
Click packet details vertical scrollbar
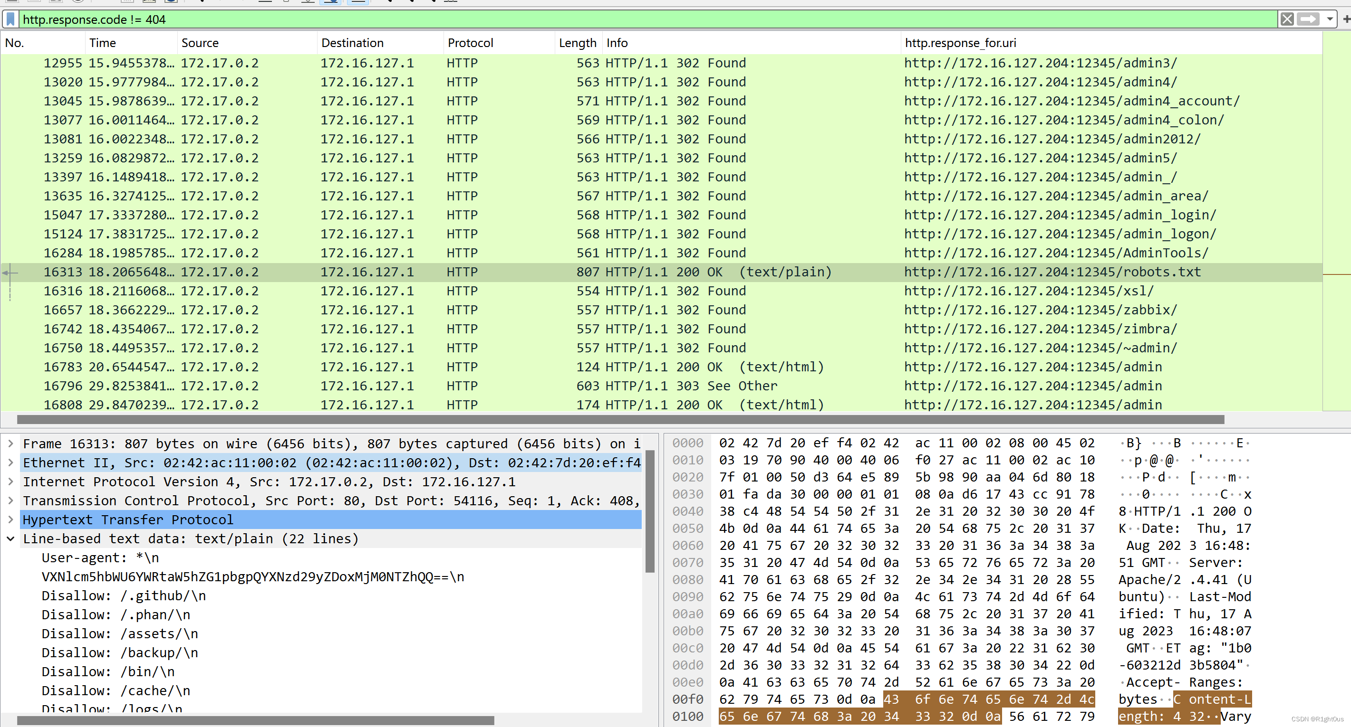650,511
